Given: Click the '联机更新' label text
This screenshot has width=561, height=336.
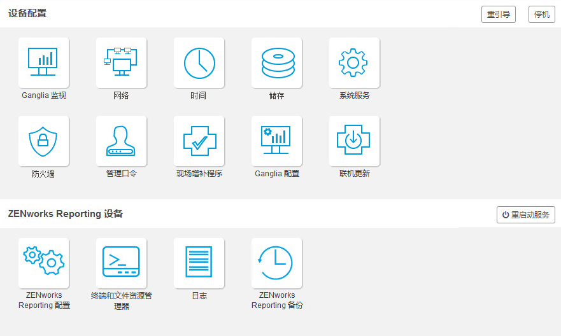Looking at the screenshot, I should coord(355,174).
